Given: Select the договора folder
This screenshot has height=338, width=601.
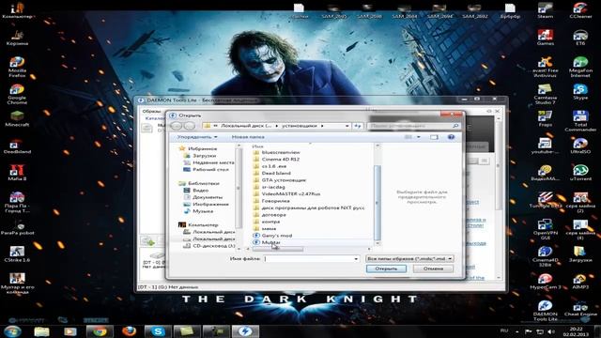Looking at the screenshot, I should click(x=273, y=215).
